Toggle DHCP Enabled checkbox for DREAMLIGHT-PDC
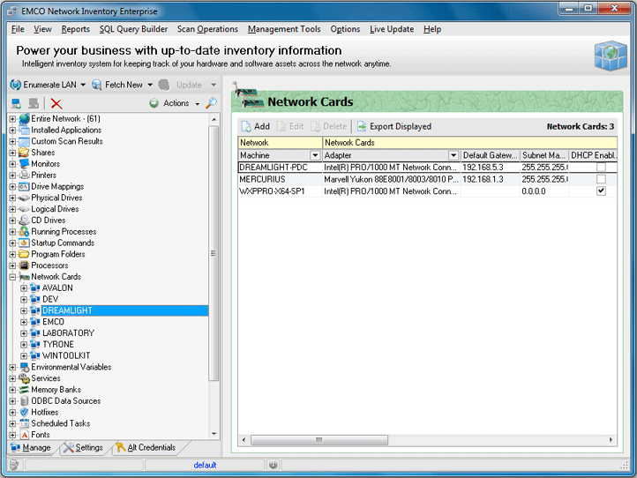The image size is (637, 478). pos(601,168)
